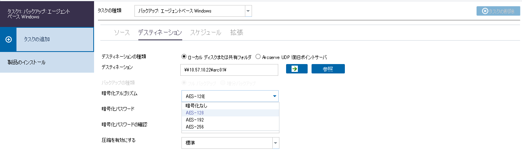Select the フル バックアップ radio option
Screen dimensions: 522x150
183,83
